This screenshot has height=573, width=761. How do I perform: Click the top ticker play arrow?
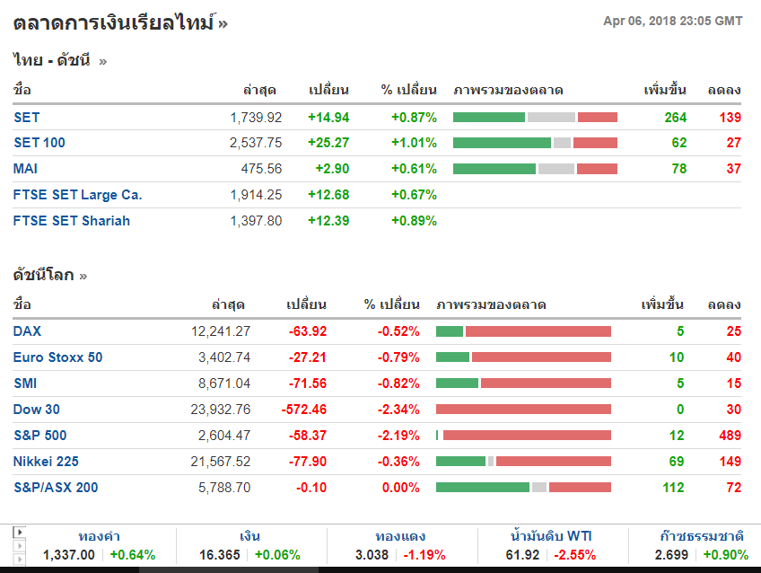pos(19,533)
